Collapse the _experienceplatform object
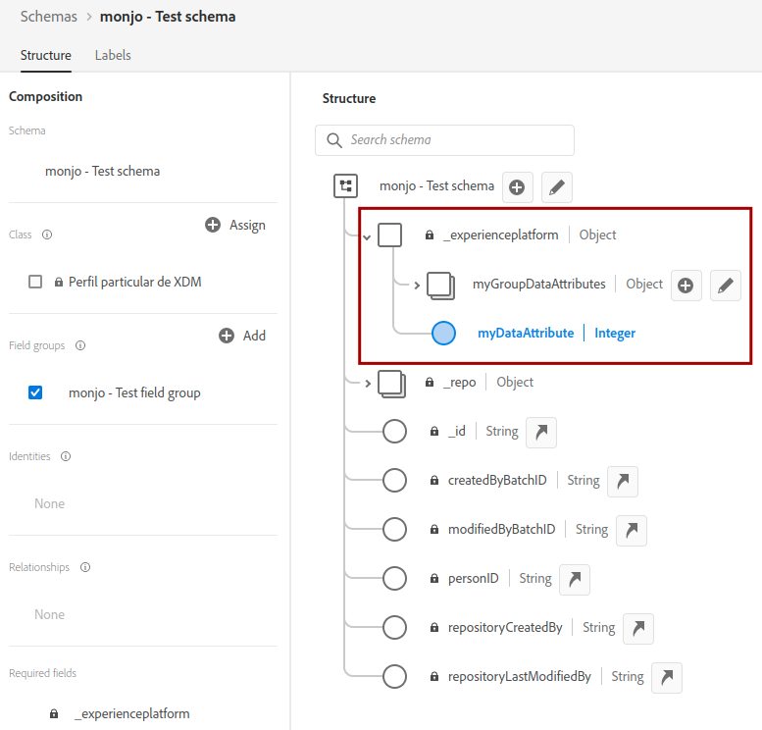This screenshot has height=730, width=762. point(367,237)
